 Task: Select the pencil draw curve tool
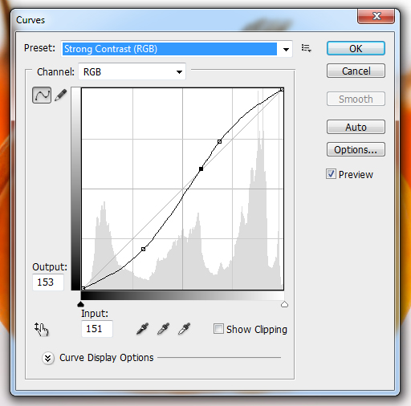click(61, 95)
